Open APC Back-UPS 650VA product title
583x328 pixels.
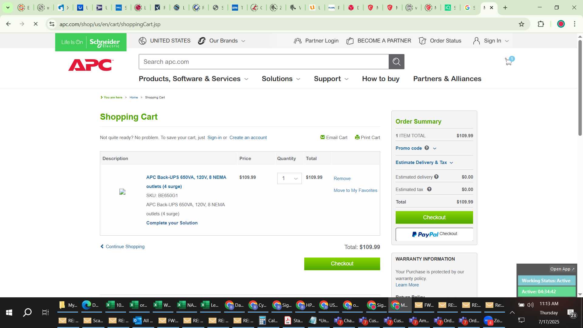[186, 182]
